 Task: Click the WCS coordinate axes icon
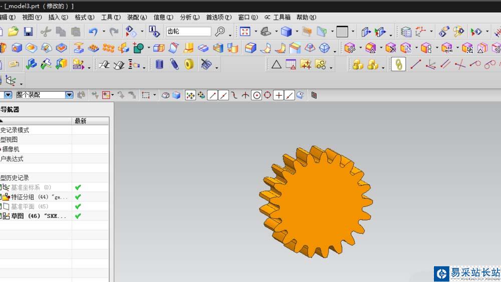420,31
